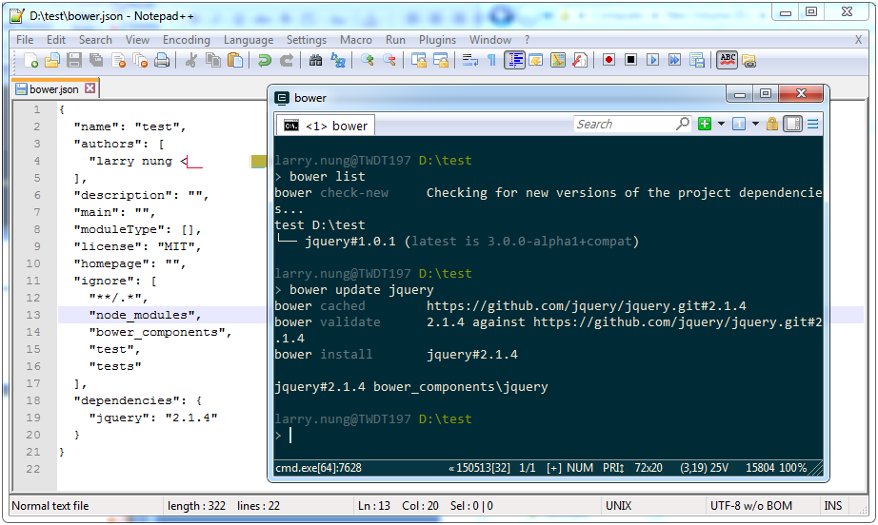The image size is (878, 525).
Task: Open Find with the binoculars icon
Action: (x=316, y=60)
